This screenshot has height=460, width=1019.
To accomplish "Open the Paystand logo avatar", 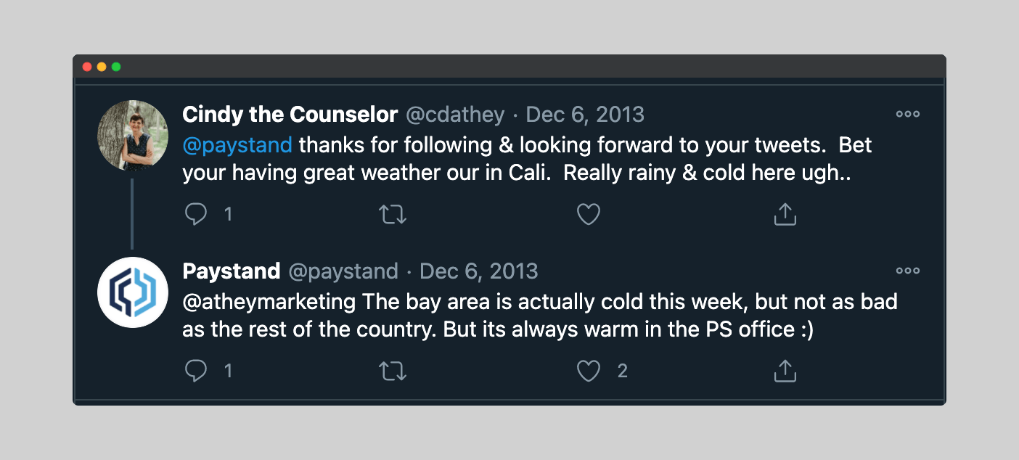I will 133,292.
